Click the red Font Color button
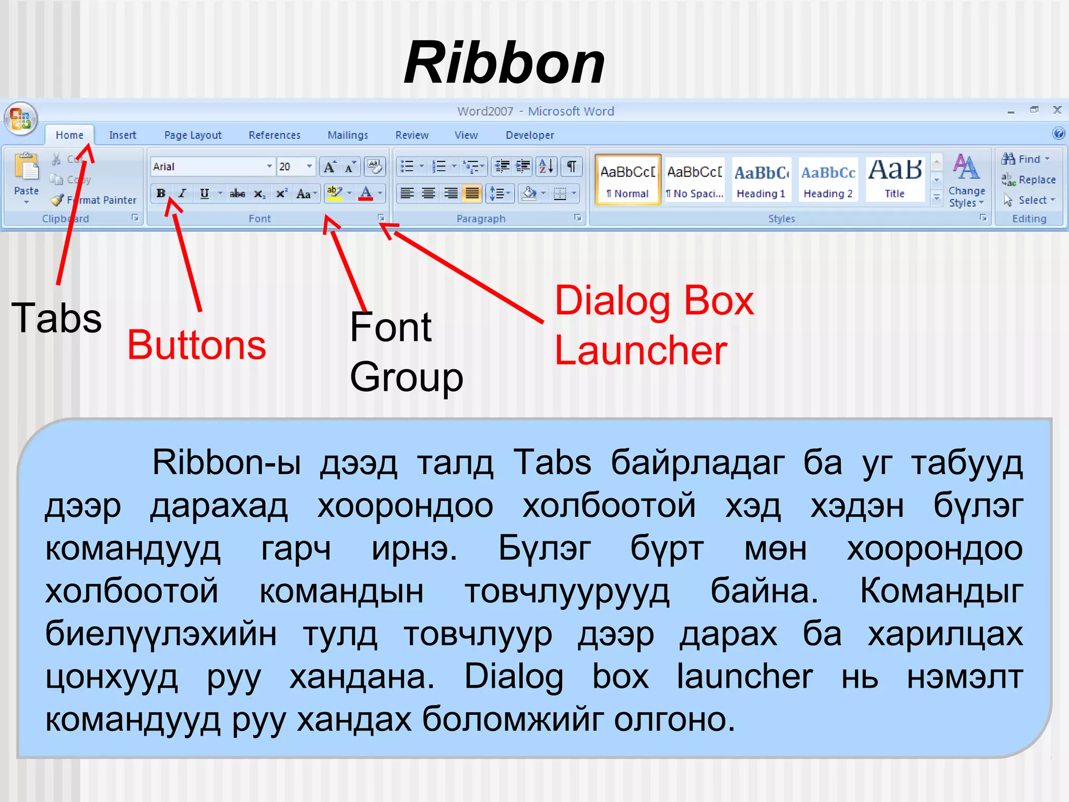Screen dimensions: 1069x802 (x=366, y=194)
